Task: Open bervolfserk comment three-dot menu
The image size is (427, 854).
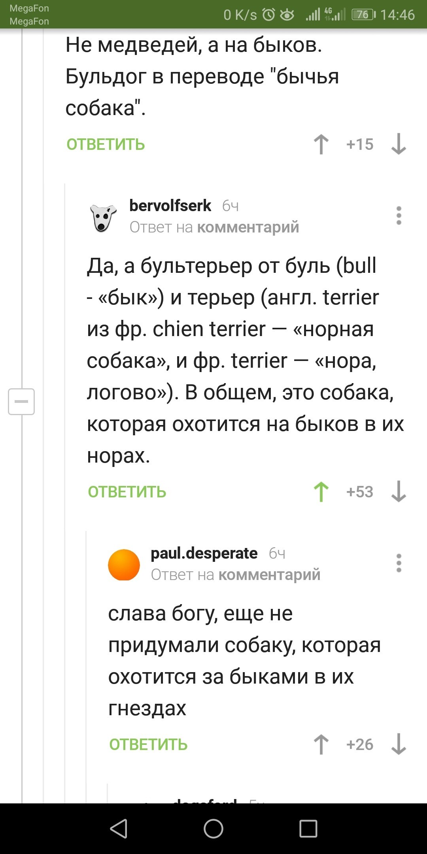Action: (x=399, y=216)
